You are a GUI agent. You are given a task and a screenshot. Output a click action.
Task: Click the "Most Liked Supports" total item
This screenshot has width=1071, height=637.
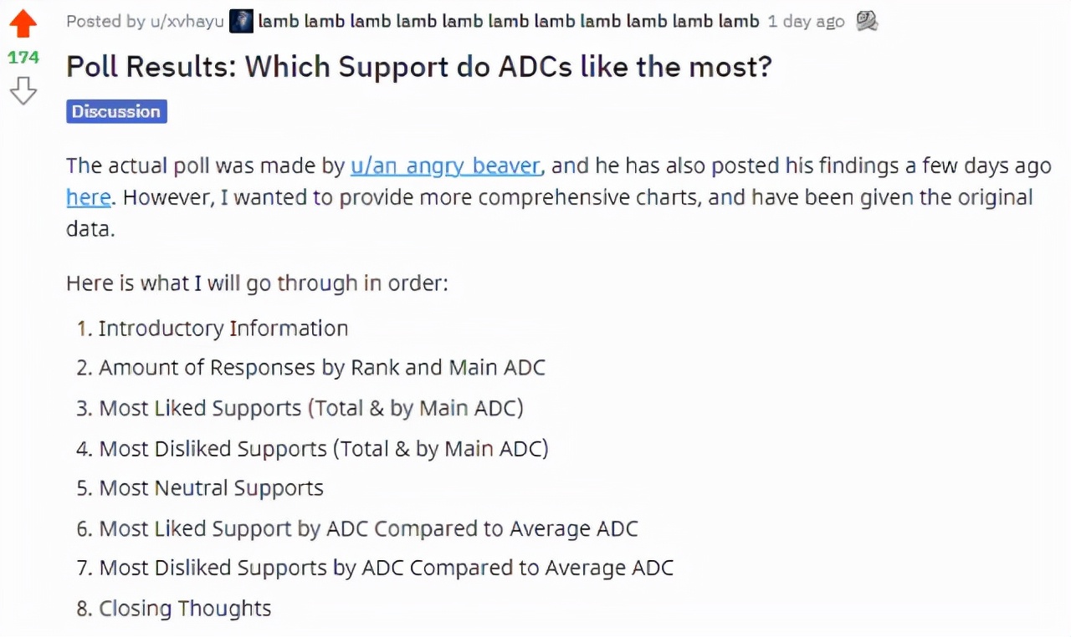pos(311,408)
